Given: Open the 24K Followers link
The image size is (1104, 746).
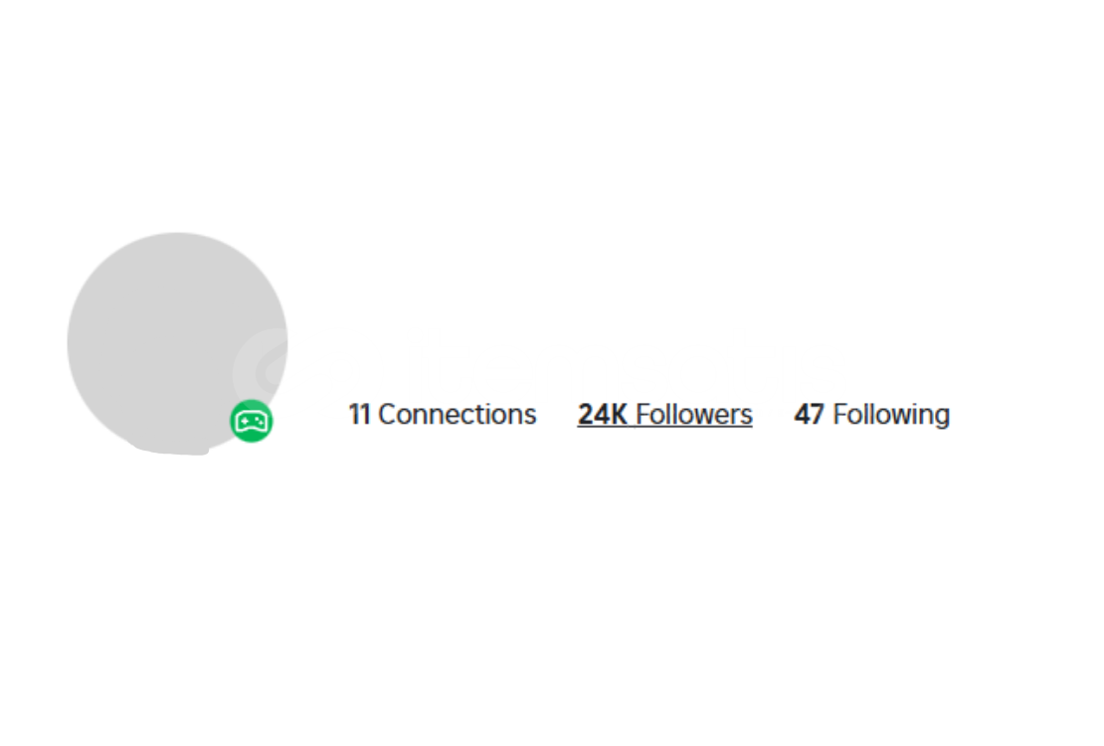Looking at the screenshot, I should [x=664, y=414].
